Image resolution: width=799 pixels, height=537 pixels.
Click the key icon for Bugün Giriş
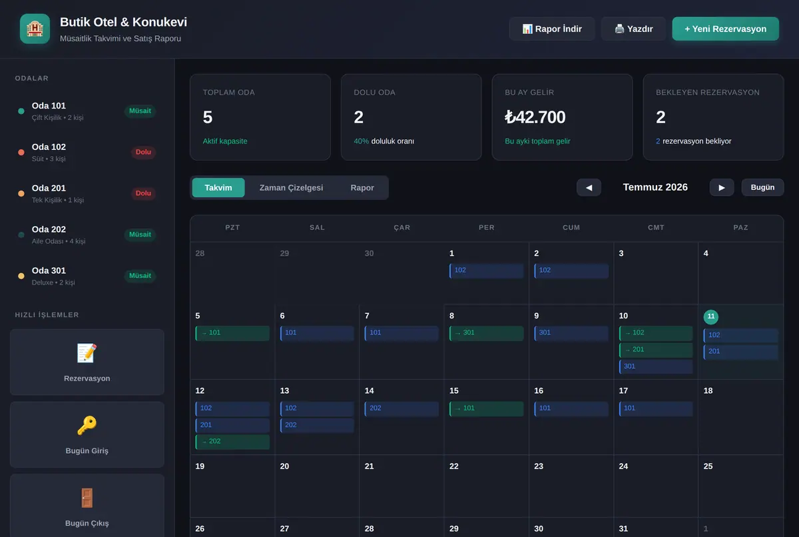[87, 425]
